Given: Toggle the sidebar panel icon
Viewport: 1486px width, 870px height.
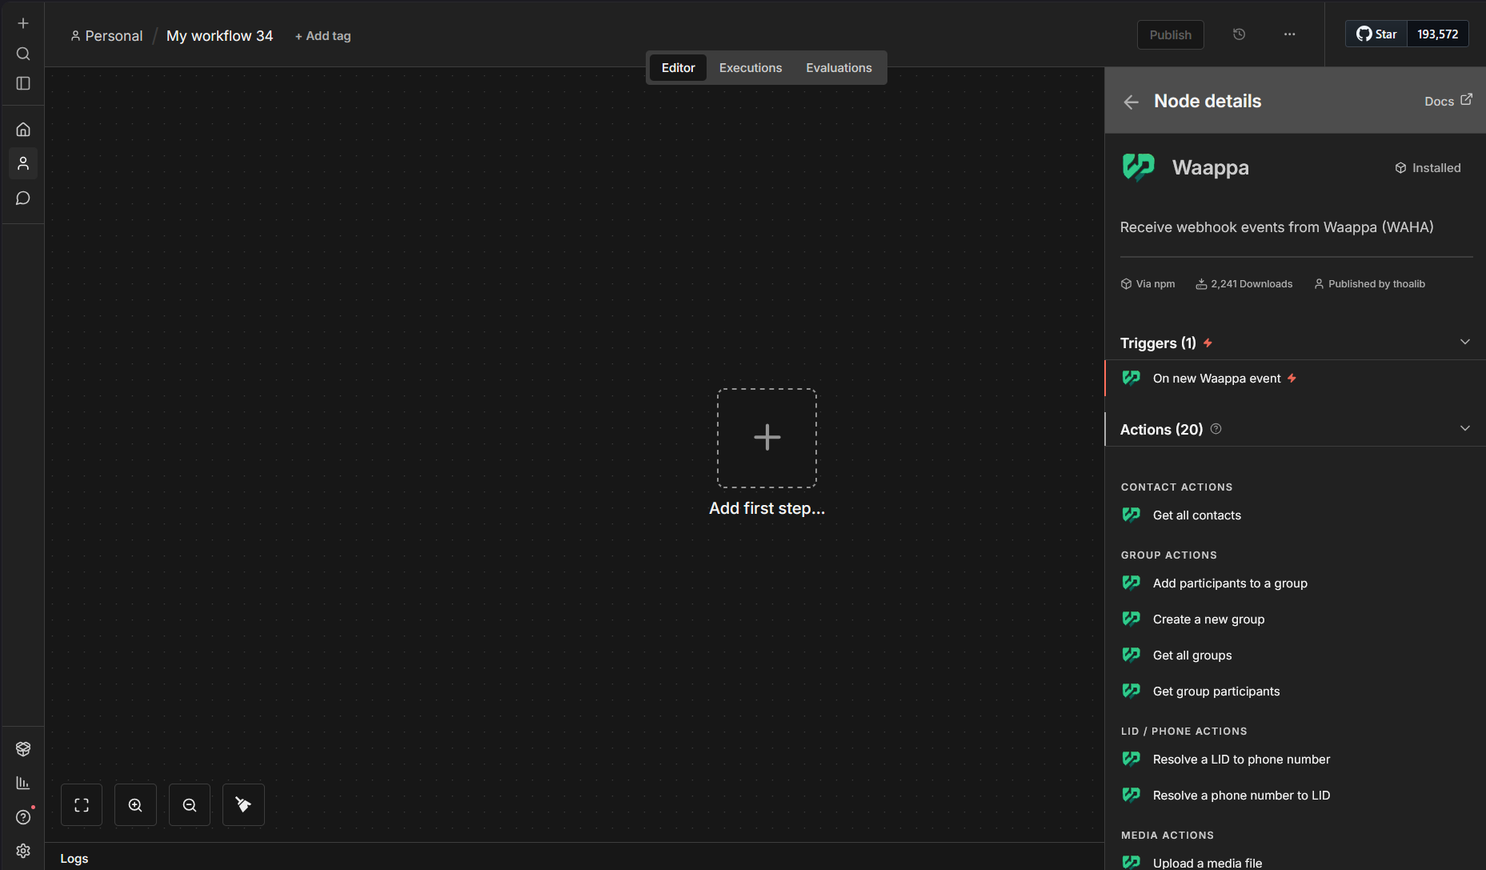Looking at the screenshot, I should tap(23, 83).
